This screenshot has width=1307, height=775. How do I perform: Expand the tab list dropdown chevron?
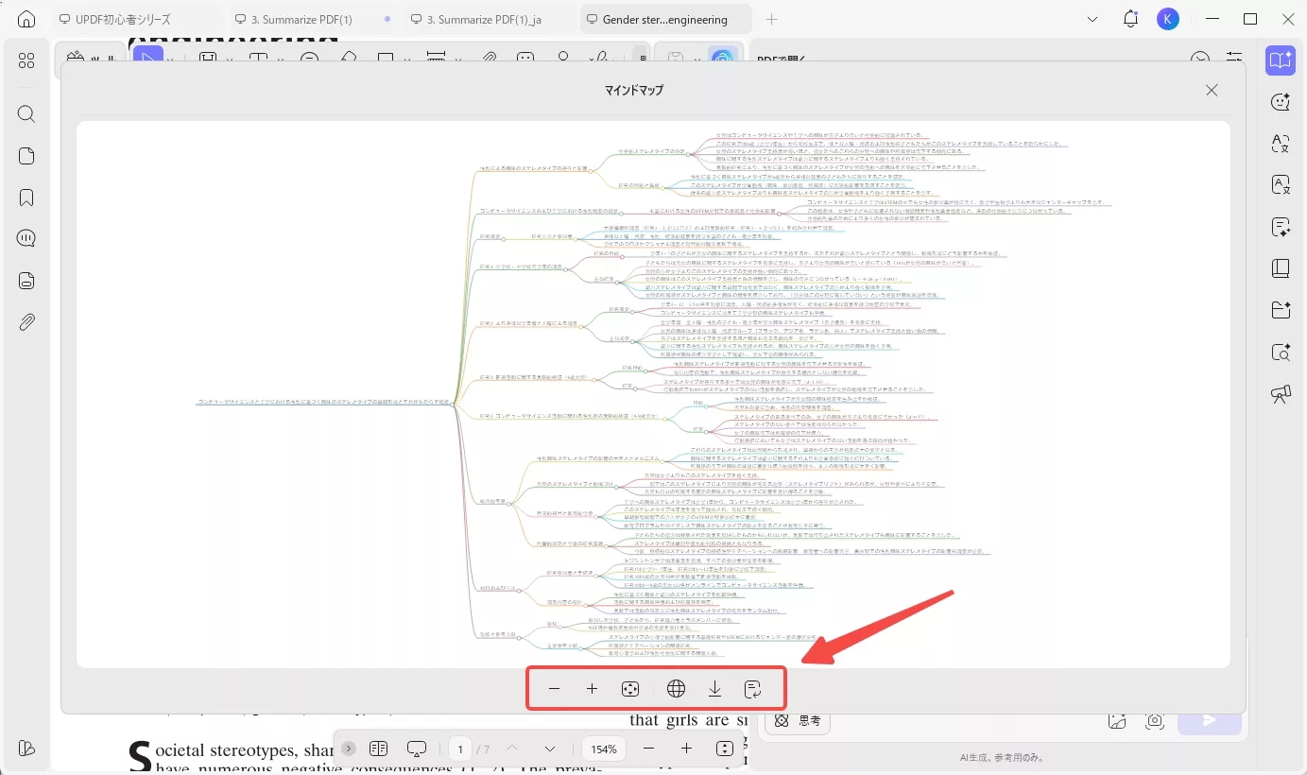(x=1092, y=19)
